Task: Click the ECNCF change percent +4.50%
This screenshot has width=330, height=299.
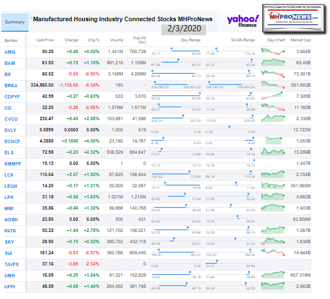Action: point(91,141)
